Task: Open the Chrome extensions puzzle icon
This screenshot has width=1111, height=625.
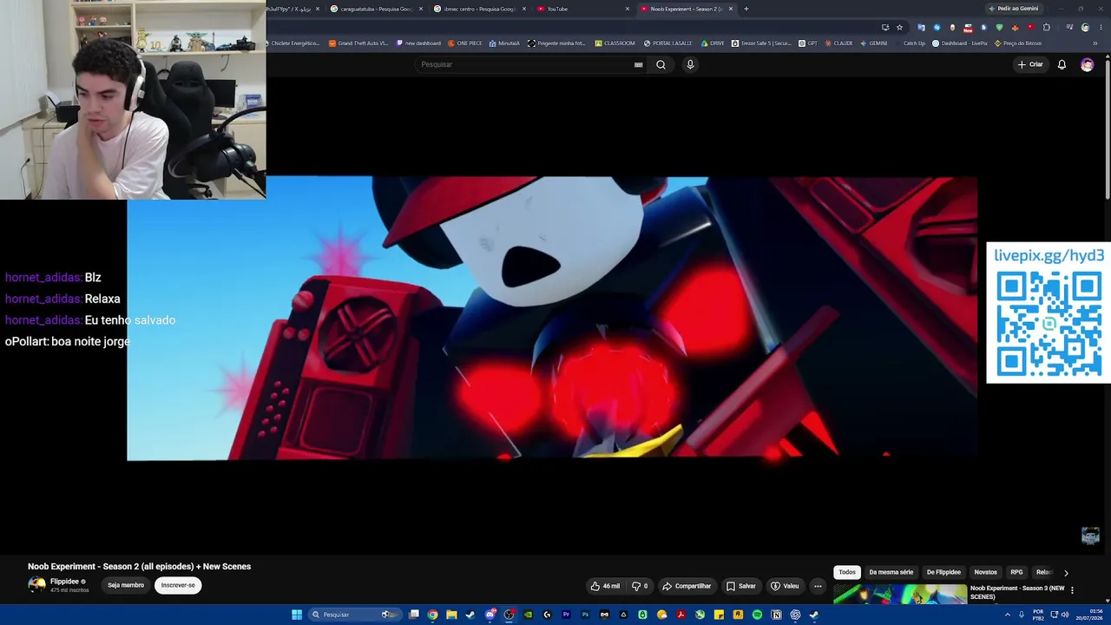Action: coord(1047,27)
